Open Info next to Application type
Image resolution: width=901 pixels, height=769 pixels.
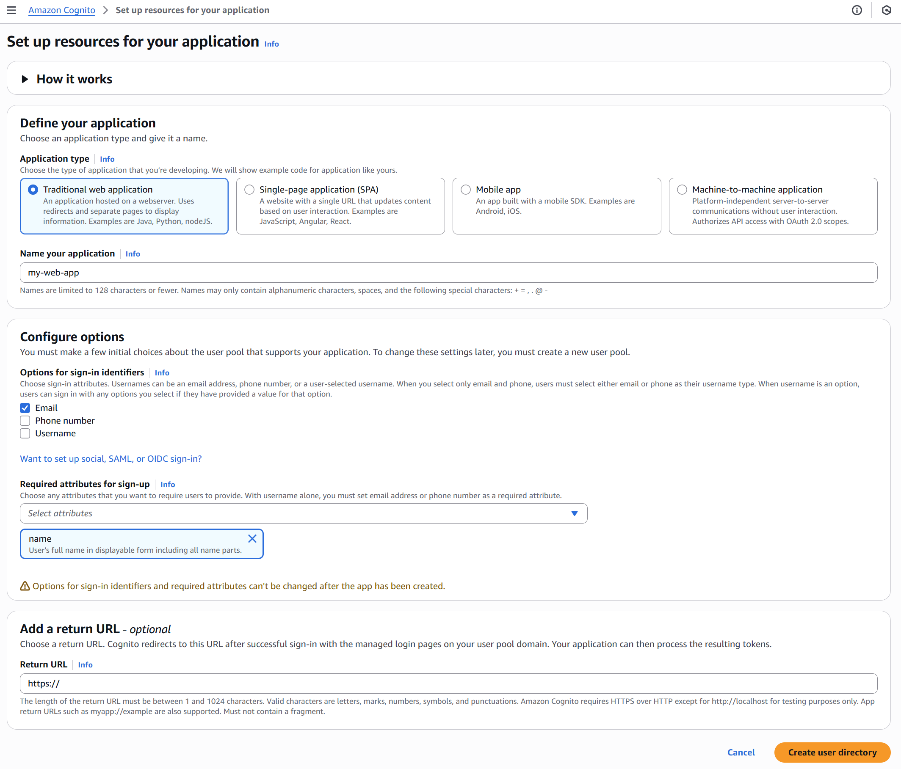coord(107,159)
